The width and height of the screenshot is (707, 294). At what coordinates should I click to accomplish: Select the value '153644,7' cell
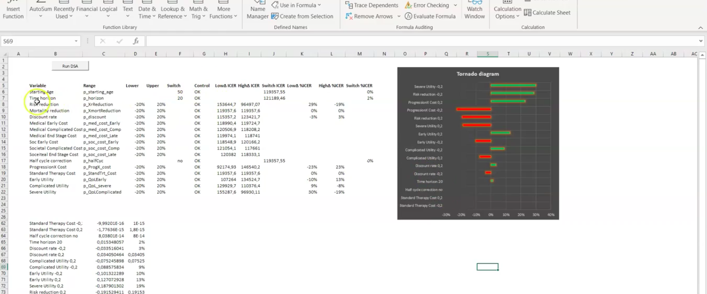click(x=225, y=104)
